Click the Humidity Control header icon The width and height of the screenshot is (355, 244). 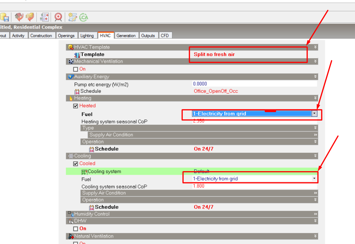click(x=71, y=214)
